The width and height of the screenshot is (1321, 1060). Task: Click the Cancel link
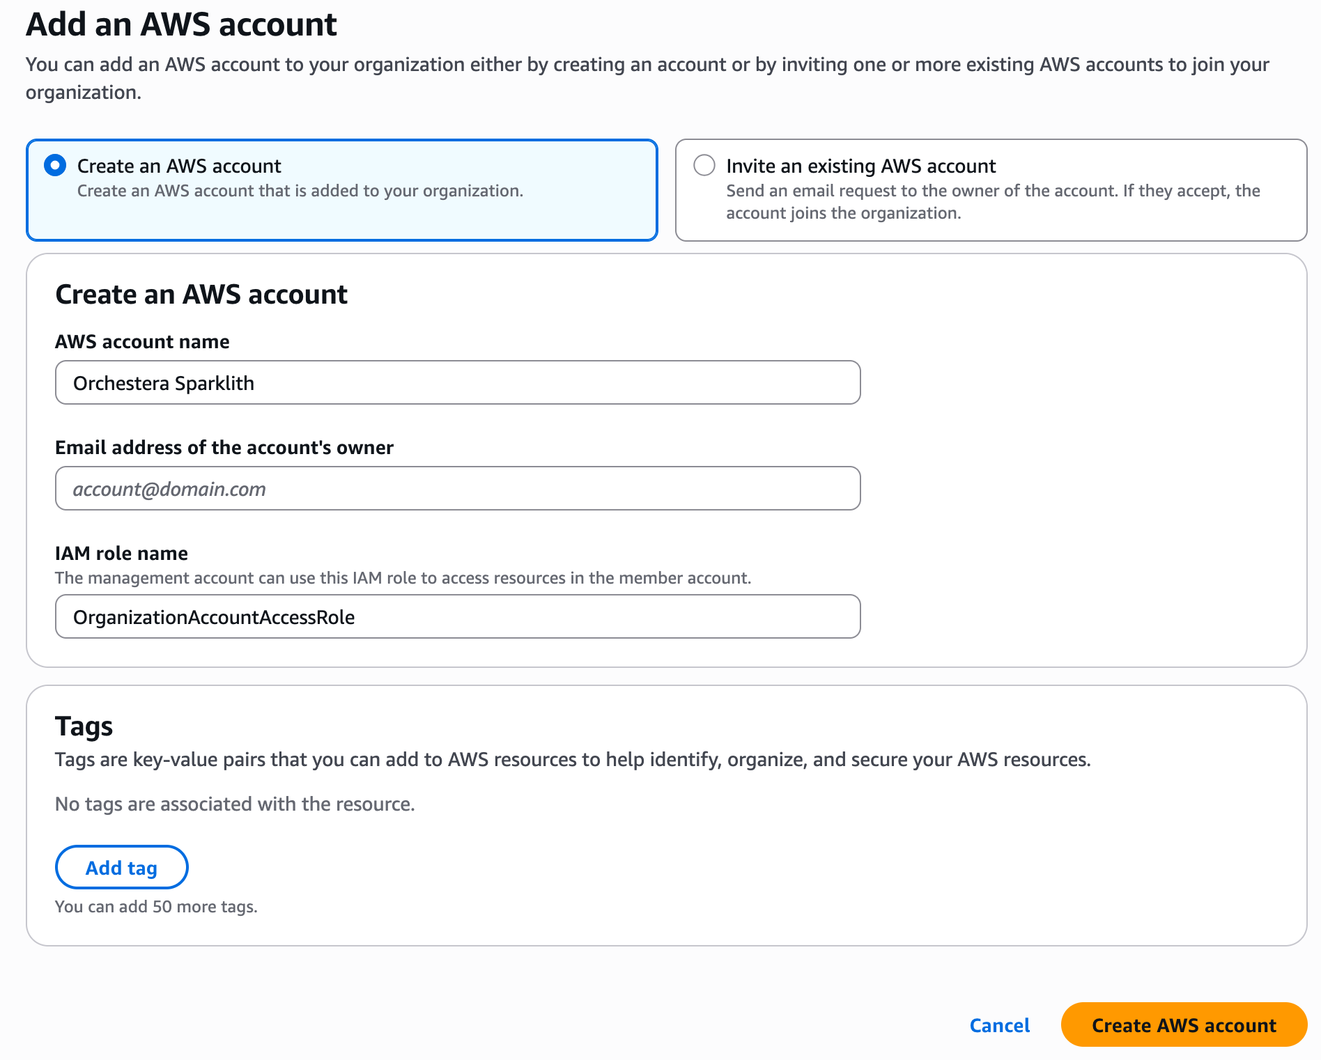click(x=999, y=1025)
